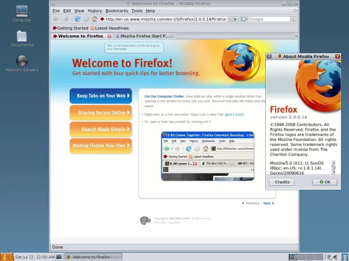Click the Next tip link
This screenshot has height=261, width=349.
click(x=268, y=203)
